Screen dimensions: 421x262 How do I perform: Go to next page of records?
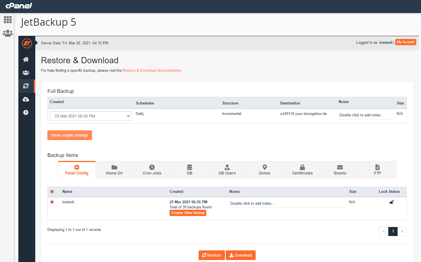[x=402, y=232]
